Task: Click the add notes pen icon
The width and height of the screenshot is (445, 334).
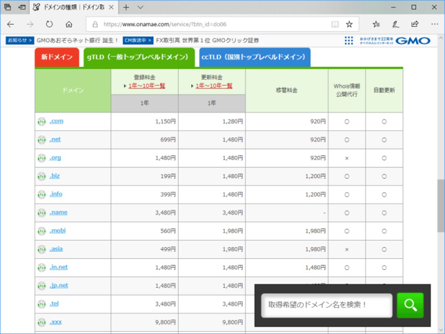Action: tap(396, 24)
